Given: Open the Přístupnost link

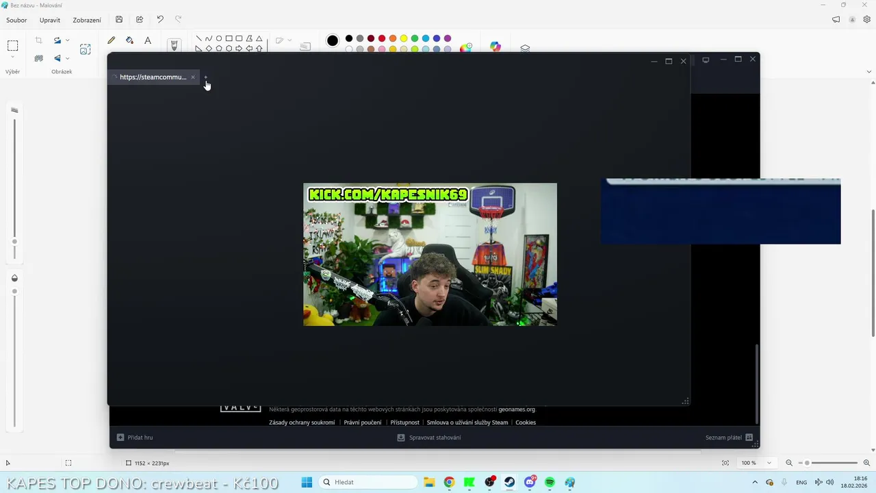Looking at the screenshot, I should click(x=404, y=422).
